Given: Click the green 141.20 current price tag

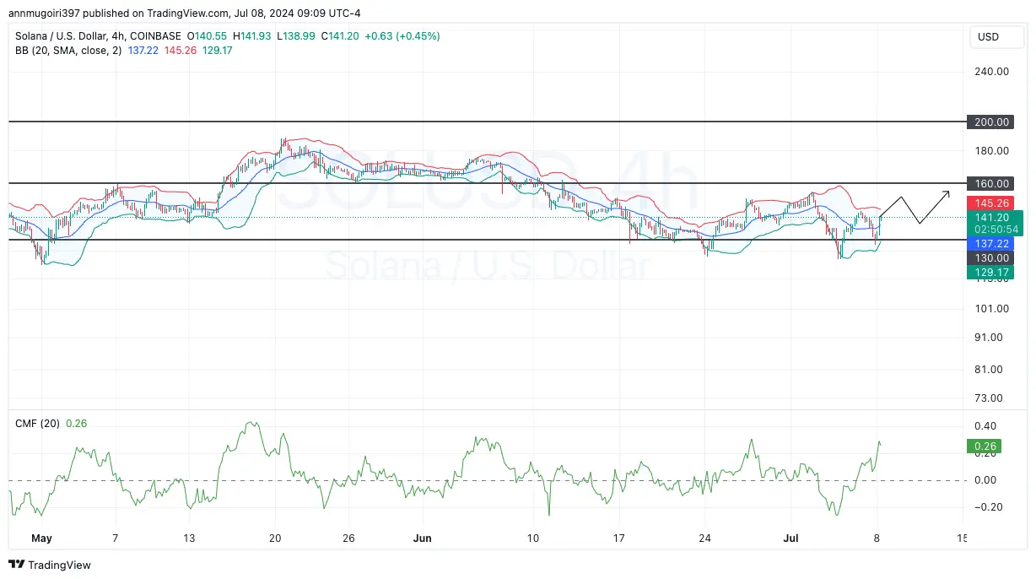Looking at the screenshot, I should click(990, 218).
